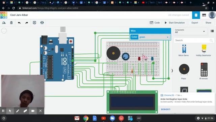This screenshot has height=122, width=216.
Task: Click the Arduino reset button
Action: click(x=71, y=41)
